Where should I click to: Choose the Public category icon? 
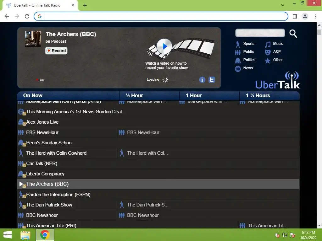click(238, 52)
